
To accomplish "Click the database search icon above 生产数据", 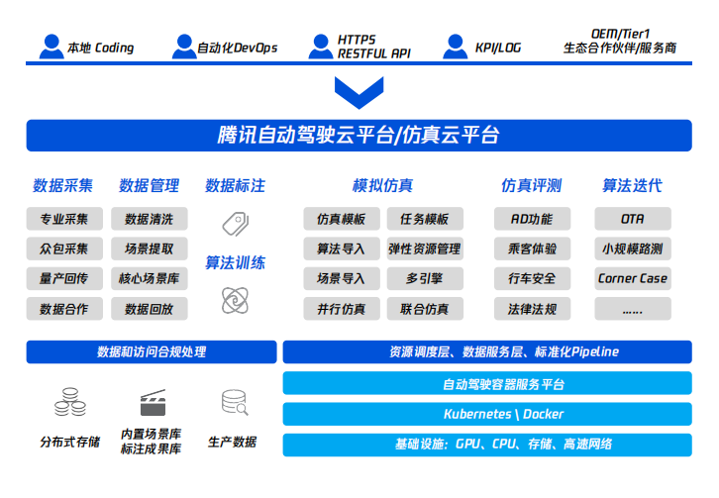I will click(x=235, y=403).
